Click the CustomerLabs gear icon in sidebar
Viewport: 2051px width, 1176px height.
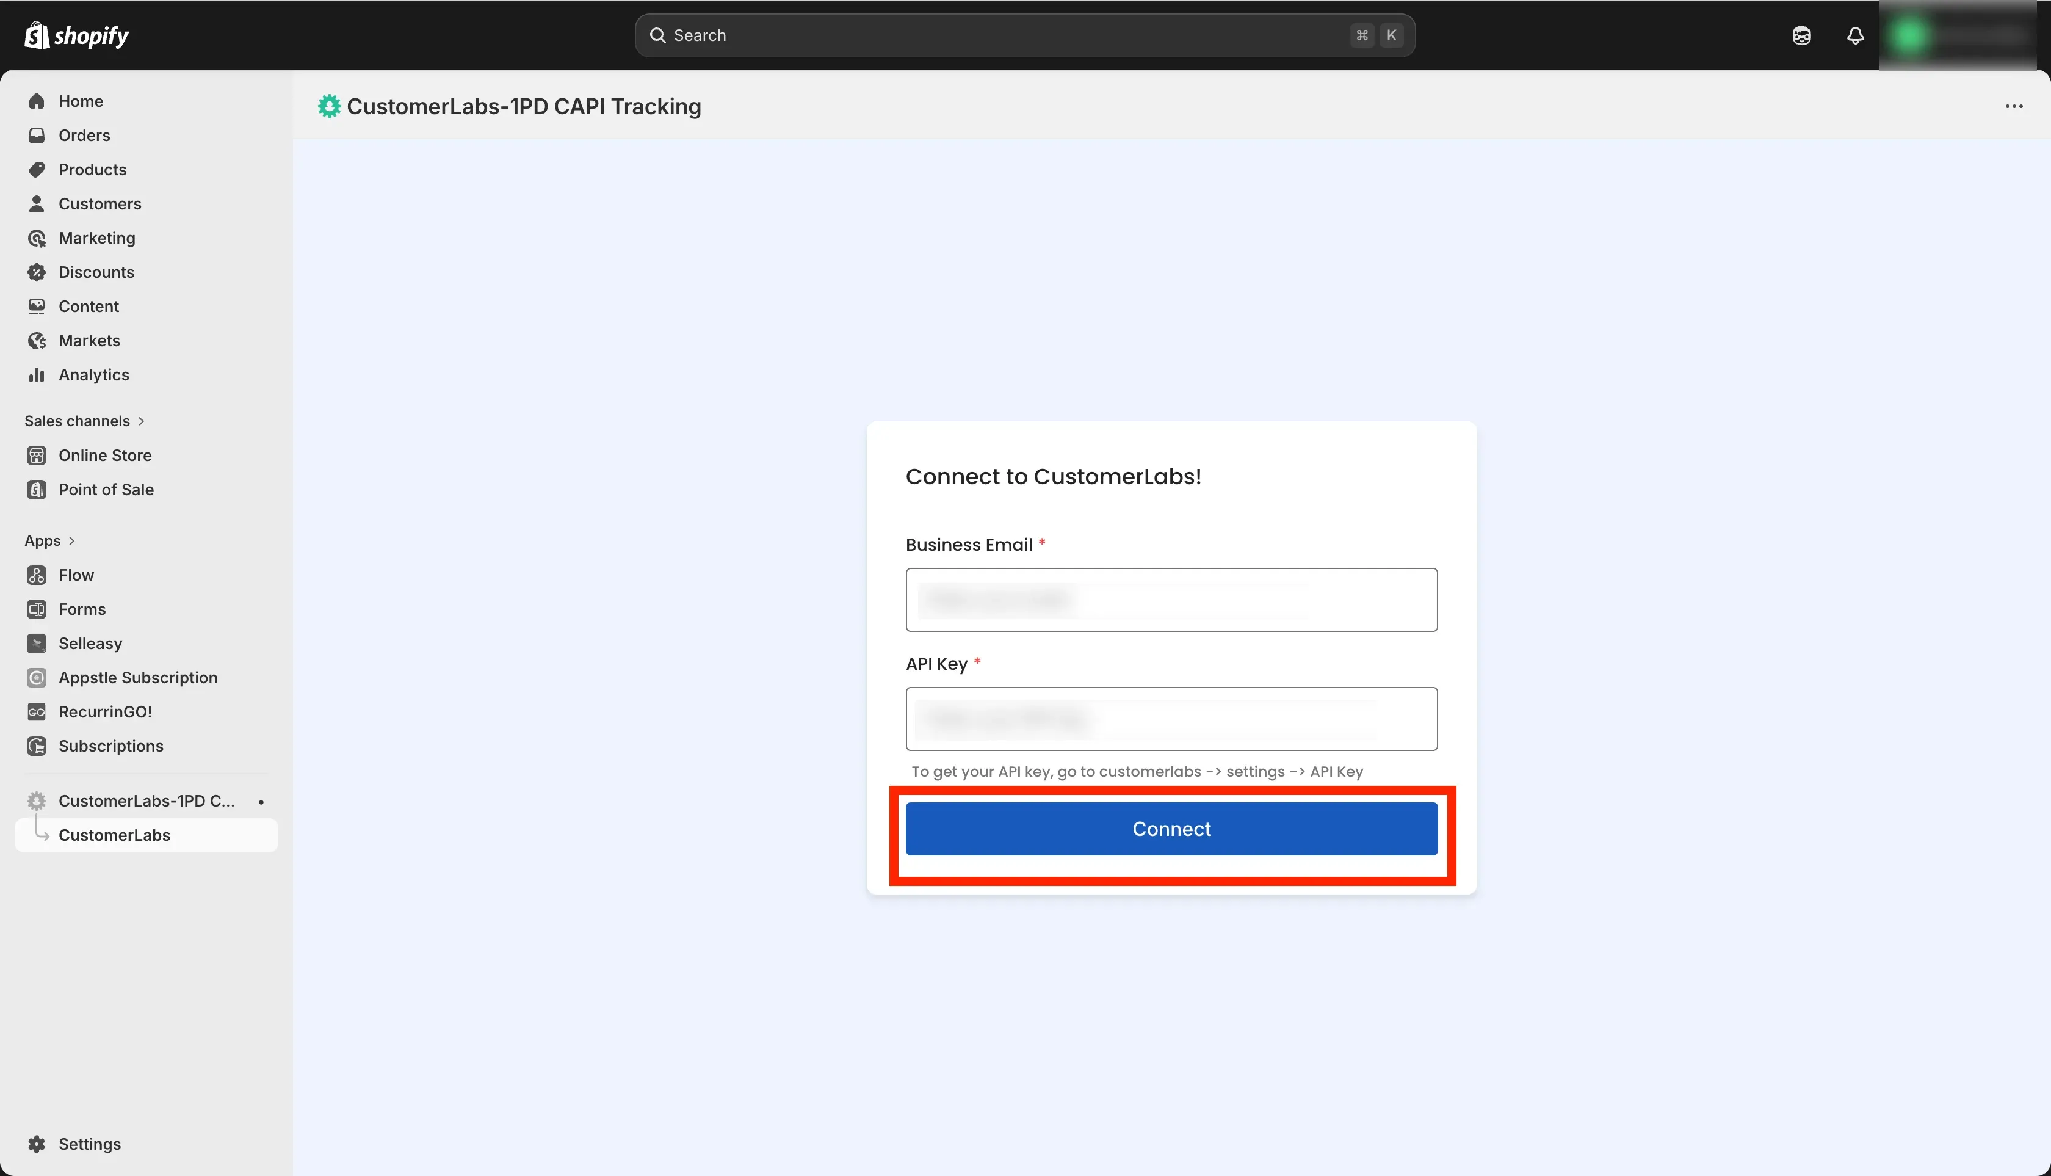(37, 800)
